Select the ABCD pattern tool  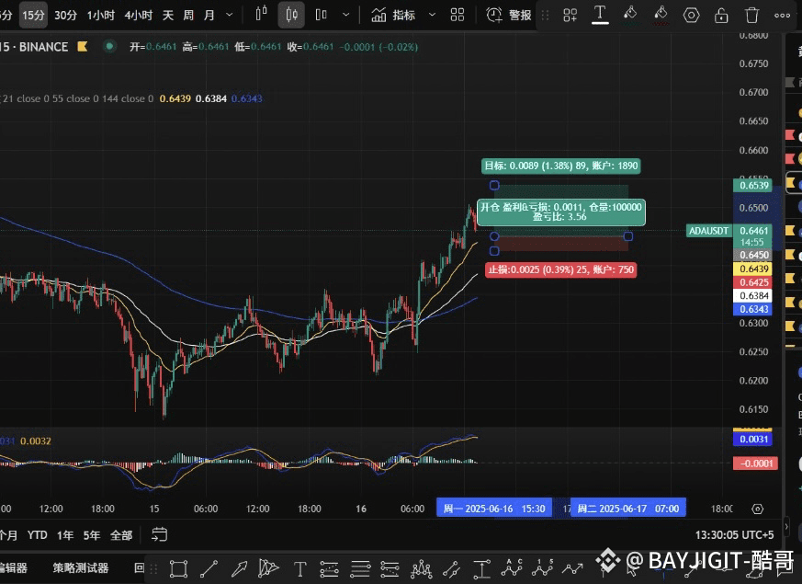511,567
